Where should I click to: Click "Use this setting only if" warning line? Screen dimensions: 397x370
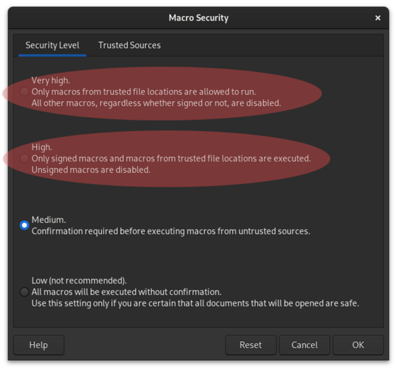(x=195, y=303)
